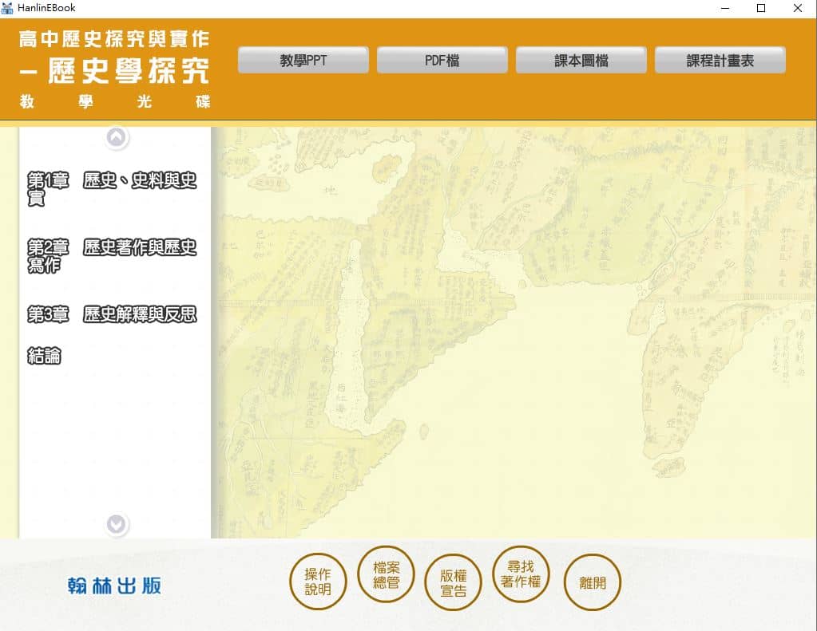Click 離開 to exit the program
817x631 pixels.
593,582
